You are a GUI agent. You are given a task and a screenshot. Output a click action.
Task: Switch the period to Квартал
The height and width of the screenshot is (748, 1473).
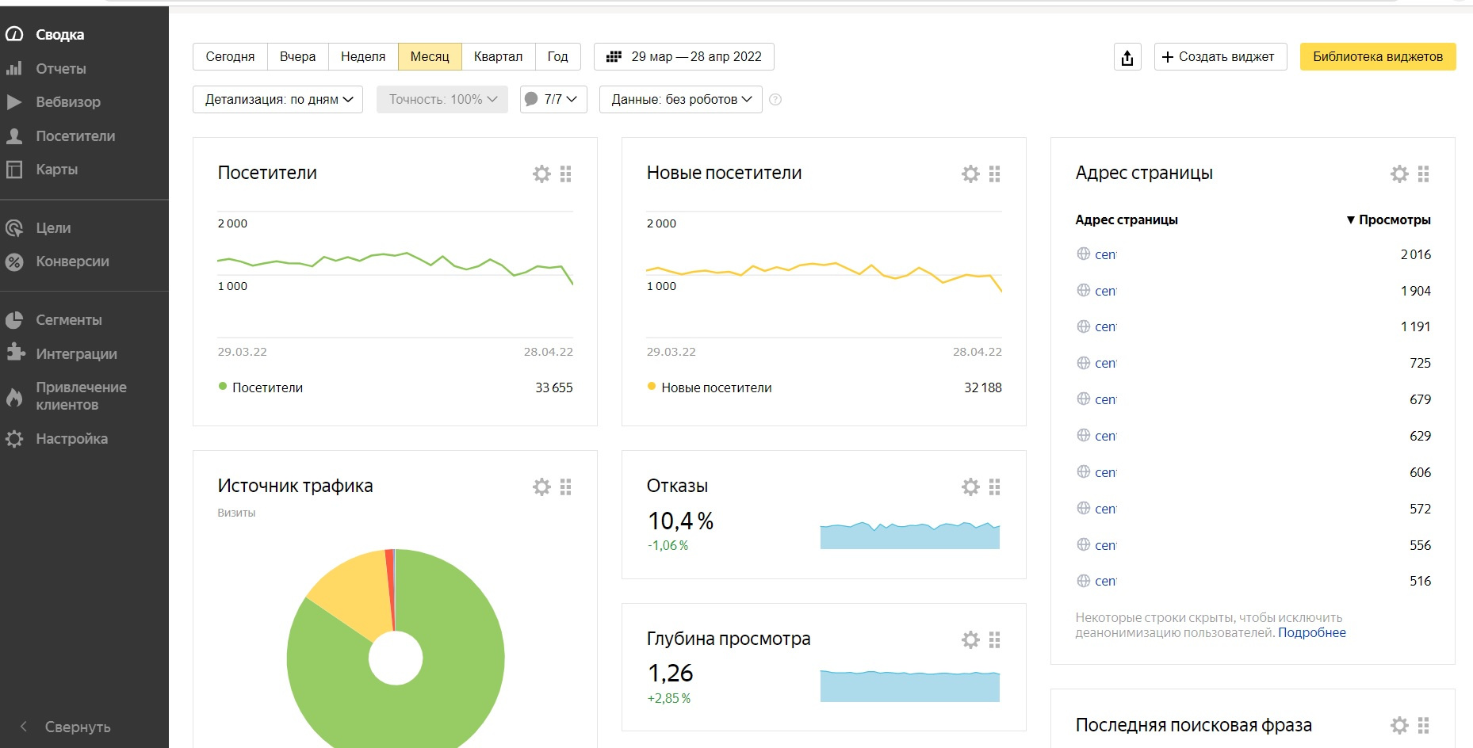[x=498, y=57]
